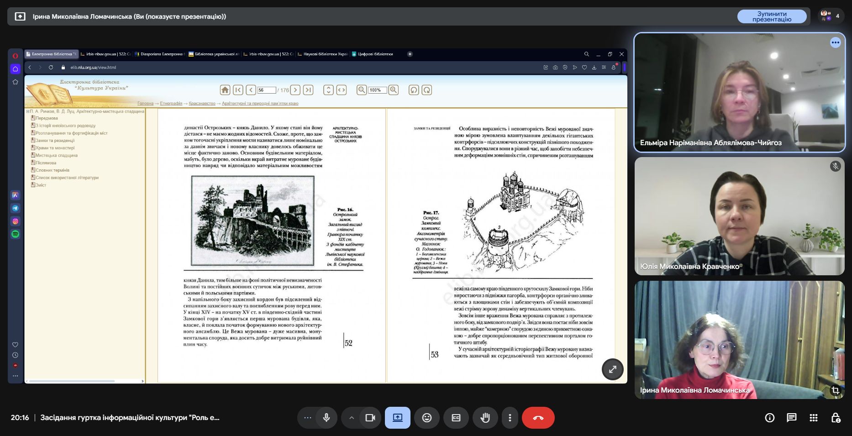Click 'Зупинити презентацію' button
852x436 pixels.
click(772, 16)
